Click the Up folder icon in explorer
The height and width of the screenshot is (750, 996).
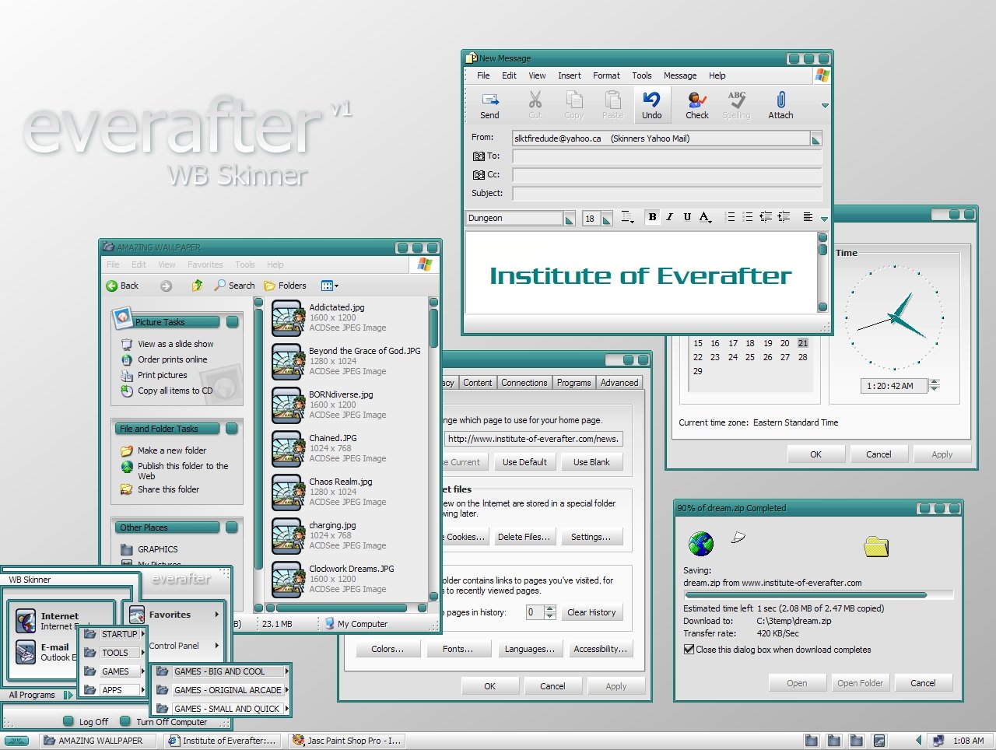tap(198, 286)
